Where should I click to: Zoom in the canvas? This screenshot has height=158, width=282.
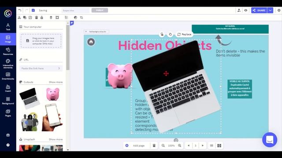click(x=180, y=146)
